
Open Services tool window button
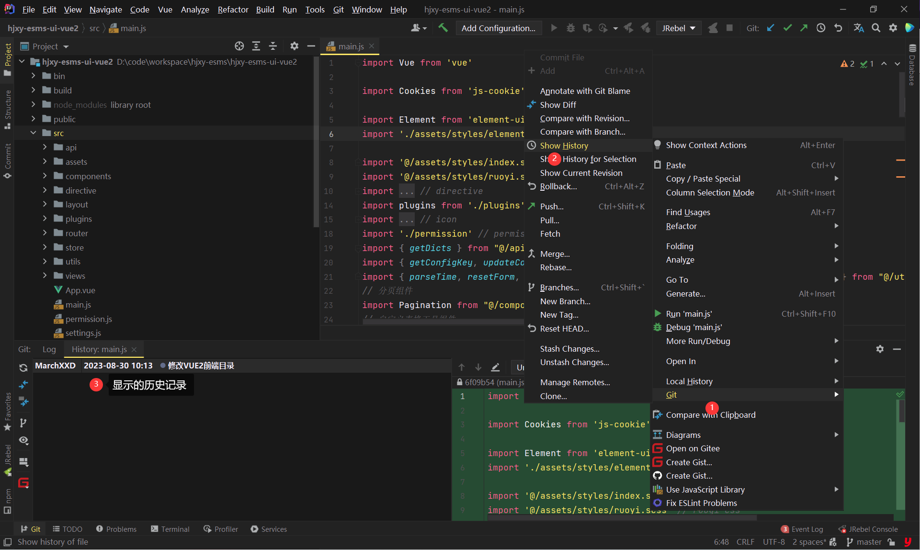coord(269,529)
